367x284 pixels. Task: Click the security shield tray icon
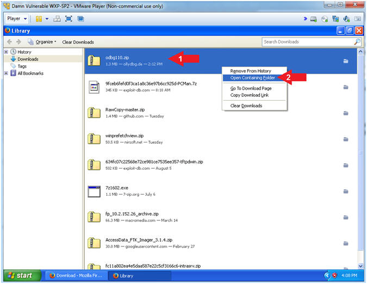click(x=334, y=276)
